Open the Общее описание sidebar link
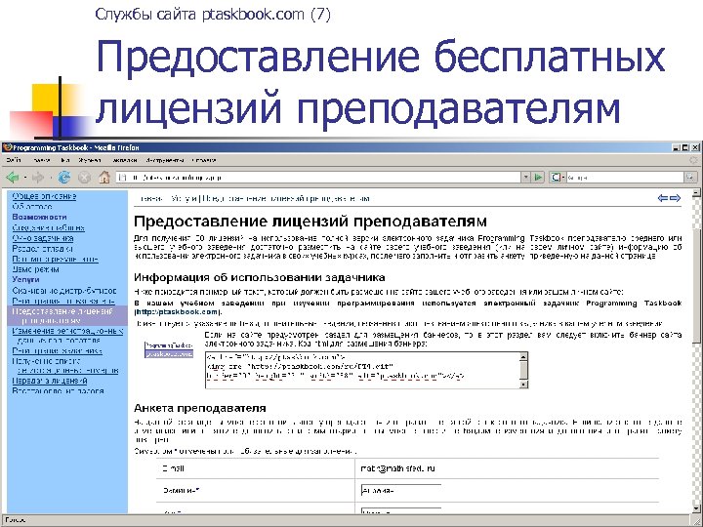The width and height of the screenshot is (703, 527). point(44,196)
